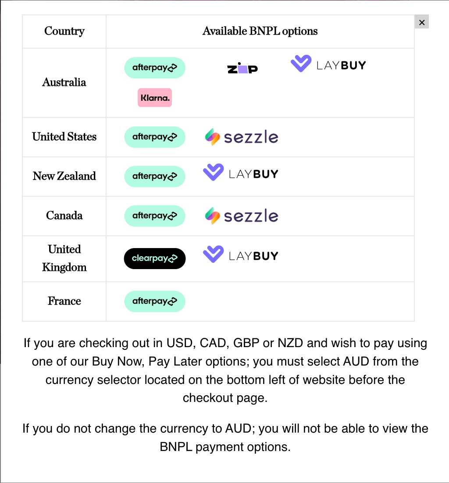Screen dimensions: 449x483
Task: Click the United Kingdom country cell
Action: point(64,259)
